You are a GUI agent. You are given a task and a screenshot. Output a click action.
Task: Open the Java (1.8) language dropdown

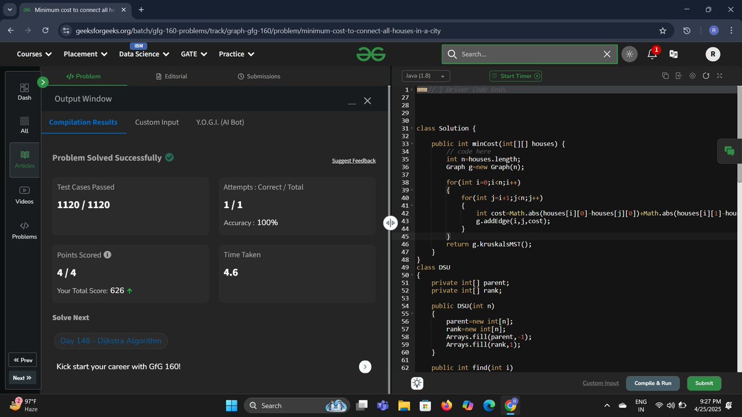426,76
